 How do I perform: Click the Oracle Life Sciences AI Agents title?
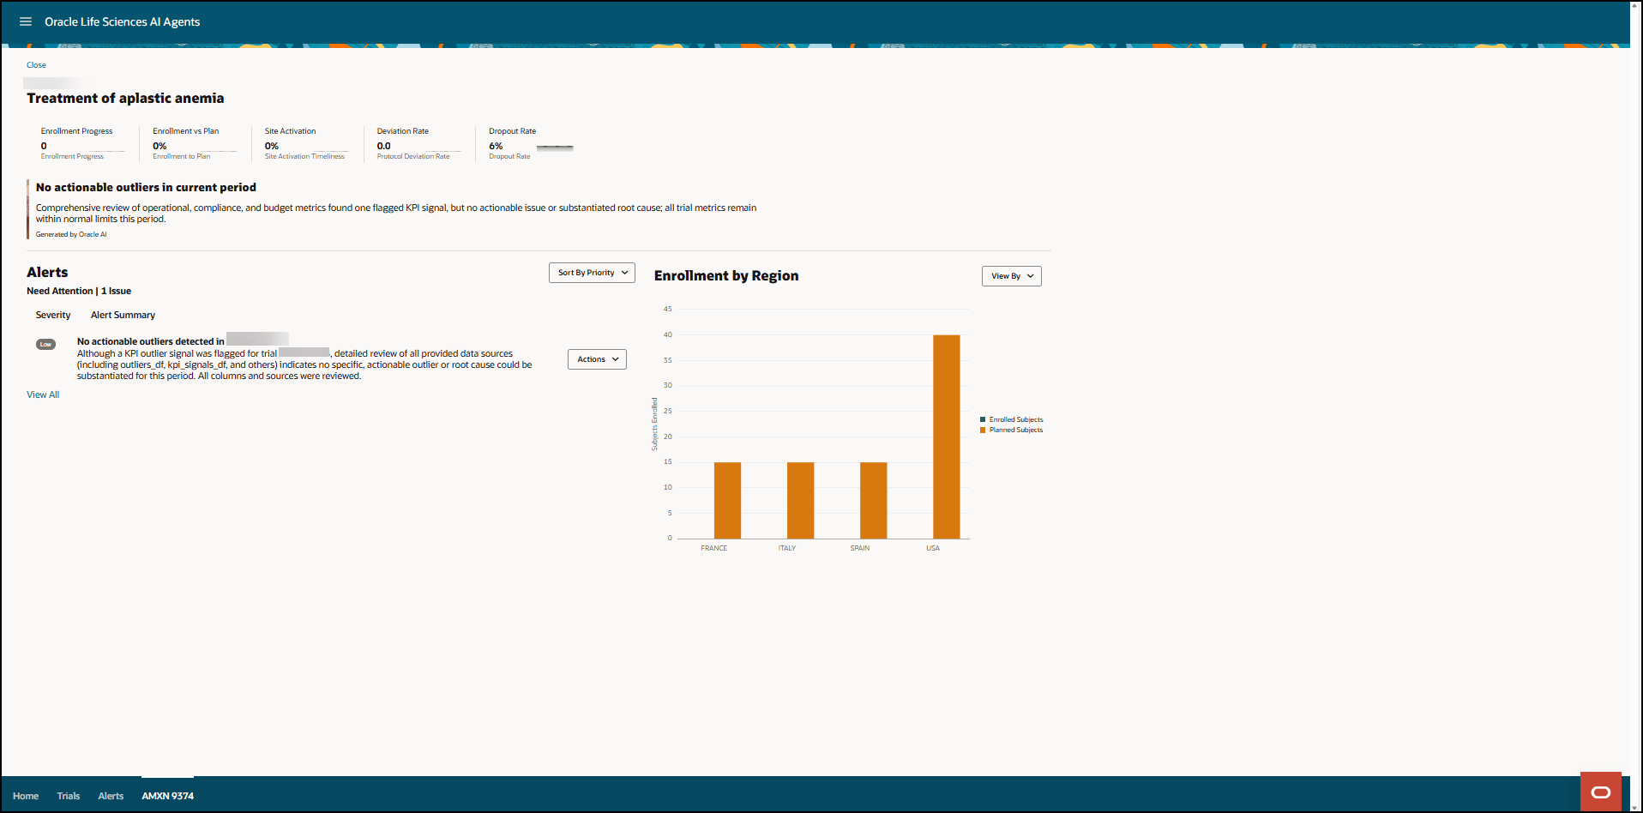click(x=122, y=21)
